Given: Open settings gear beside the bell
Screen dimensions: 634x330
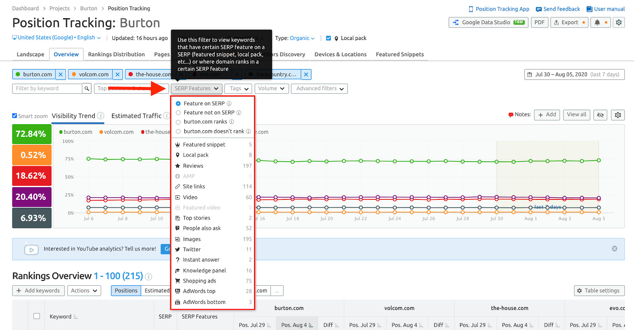Looking at the screenshot, I should pyautogui.click(x=619, y=23).
